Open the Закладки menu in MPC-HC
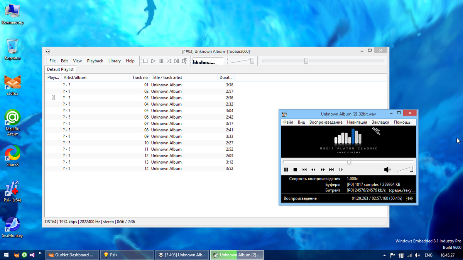This screenshot has height=260, width=463. tap(380, 122)
